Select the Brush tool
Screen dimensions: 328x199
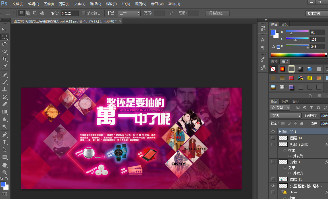coord(4,82)
